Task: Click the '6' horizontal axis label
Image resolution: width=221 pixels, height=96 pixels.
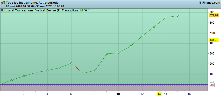Action: (71, 94)
